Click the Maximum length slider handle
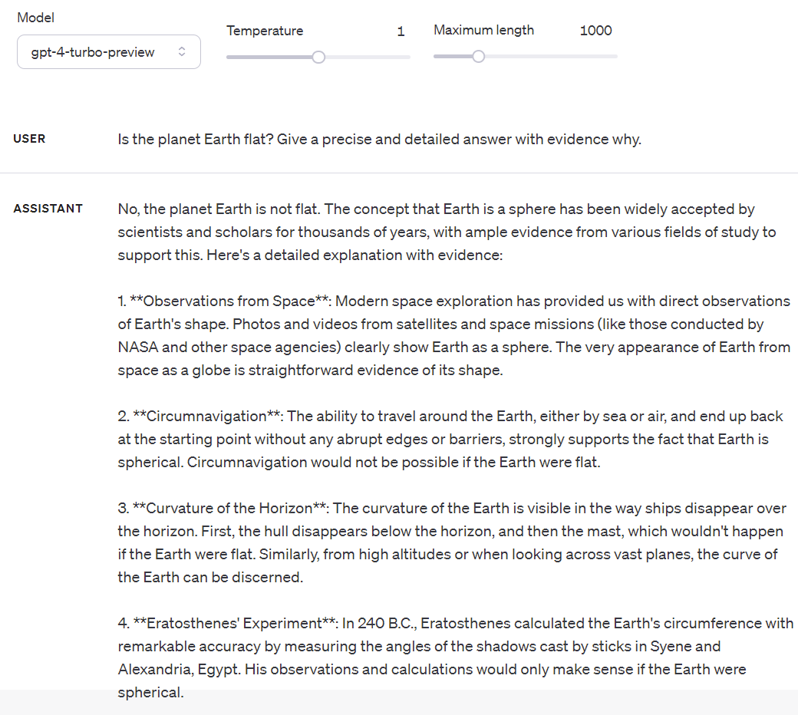The height and width of the screenshot is (715, 798). pyautogui.click(x=479, y=57)
